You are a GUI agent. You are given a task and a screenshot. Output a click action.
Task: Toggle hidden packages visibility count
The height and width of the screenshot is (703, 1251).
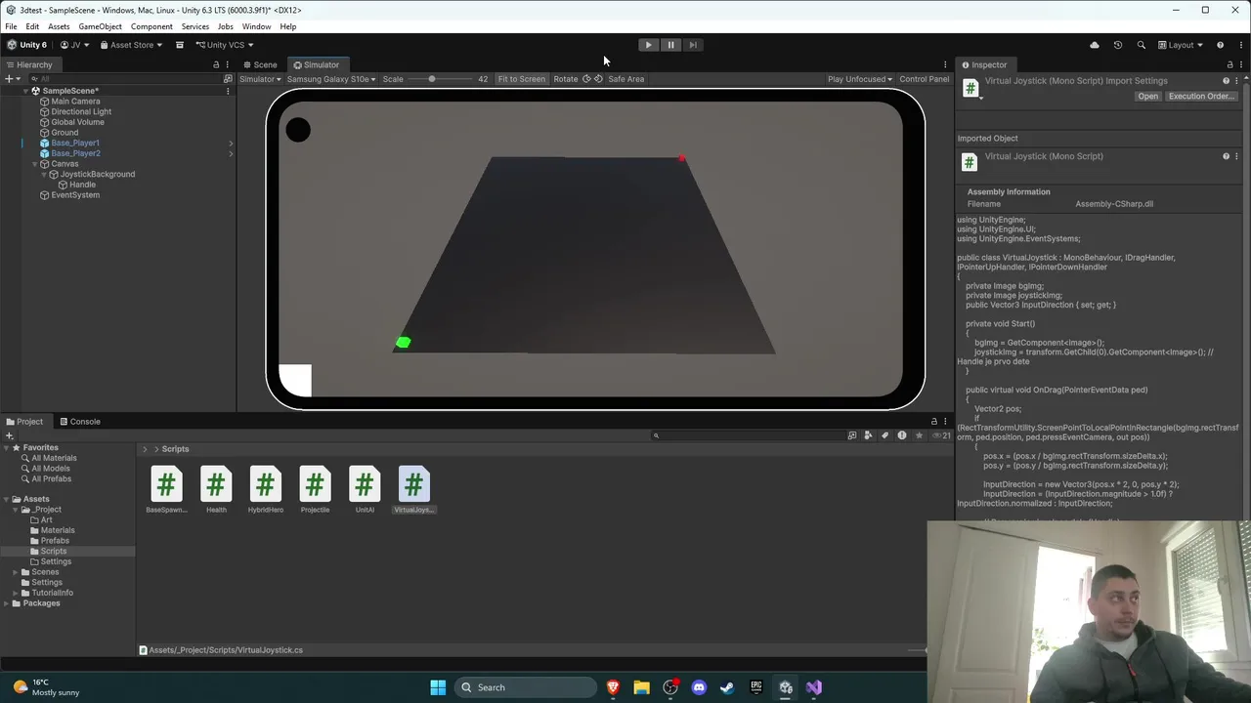point(942,435)
